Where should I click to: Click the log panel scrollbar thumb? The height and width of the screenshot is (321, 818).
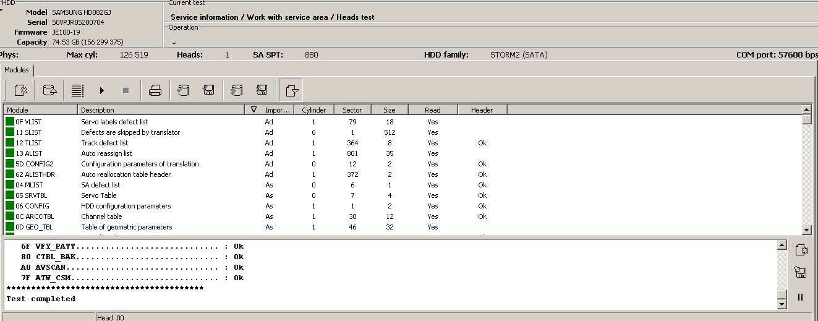(x=782, y=295)
